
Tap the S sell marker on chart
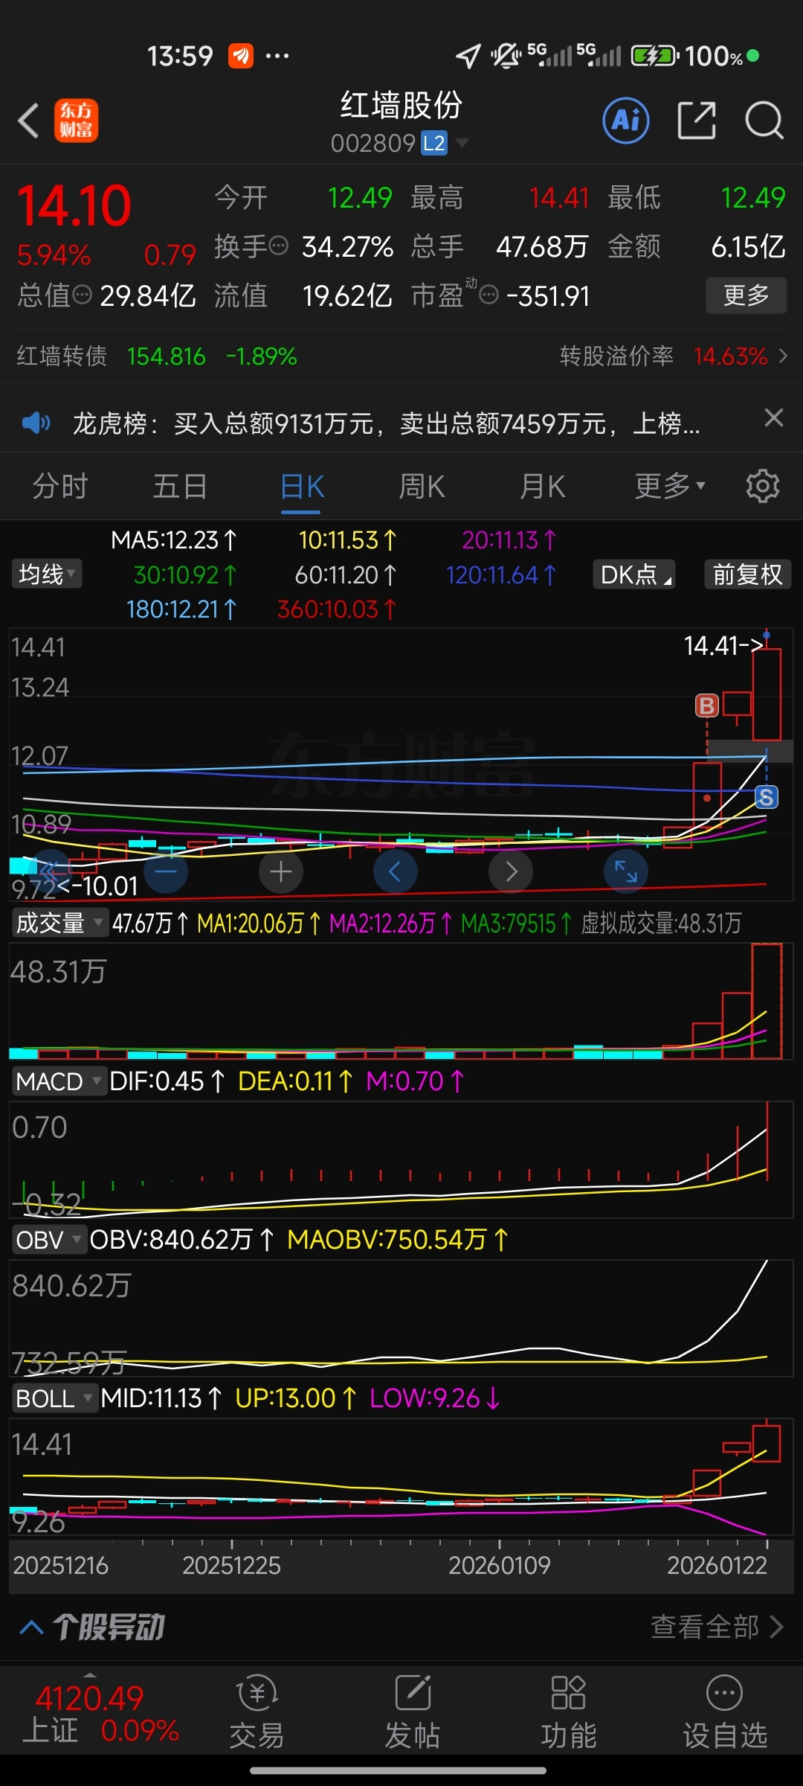(x=767, y=797)
